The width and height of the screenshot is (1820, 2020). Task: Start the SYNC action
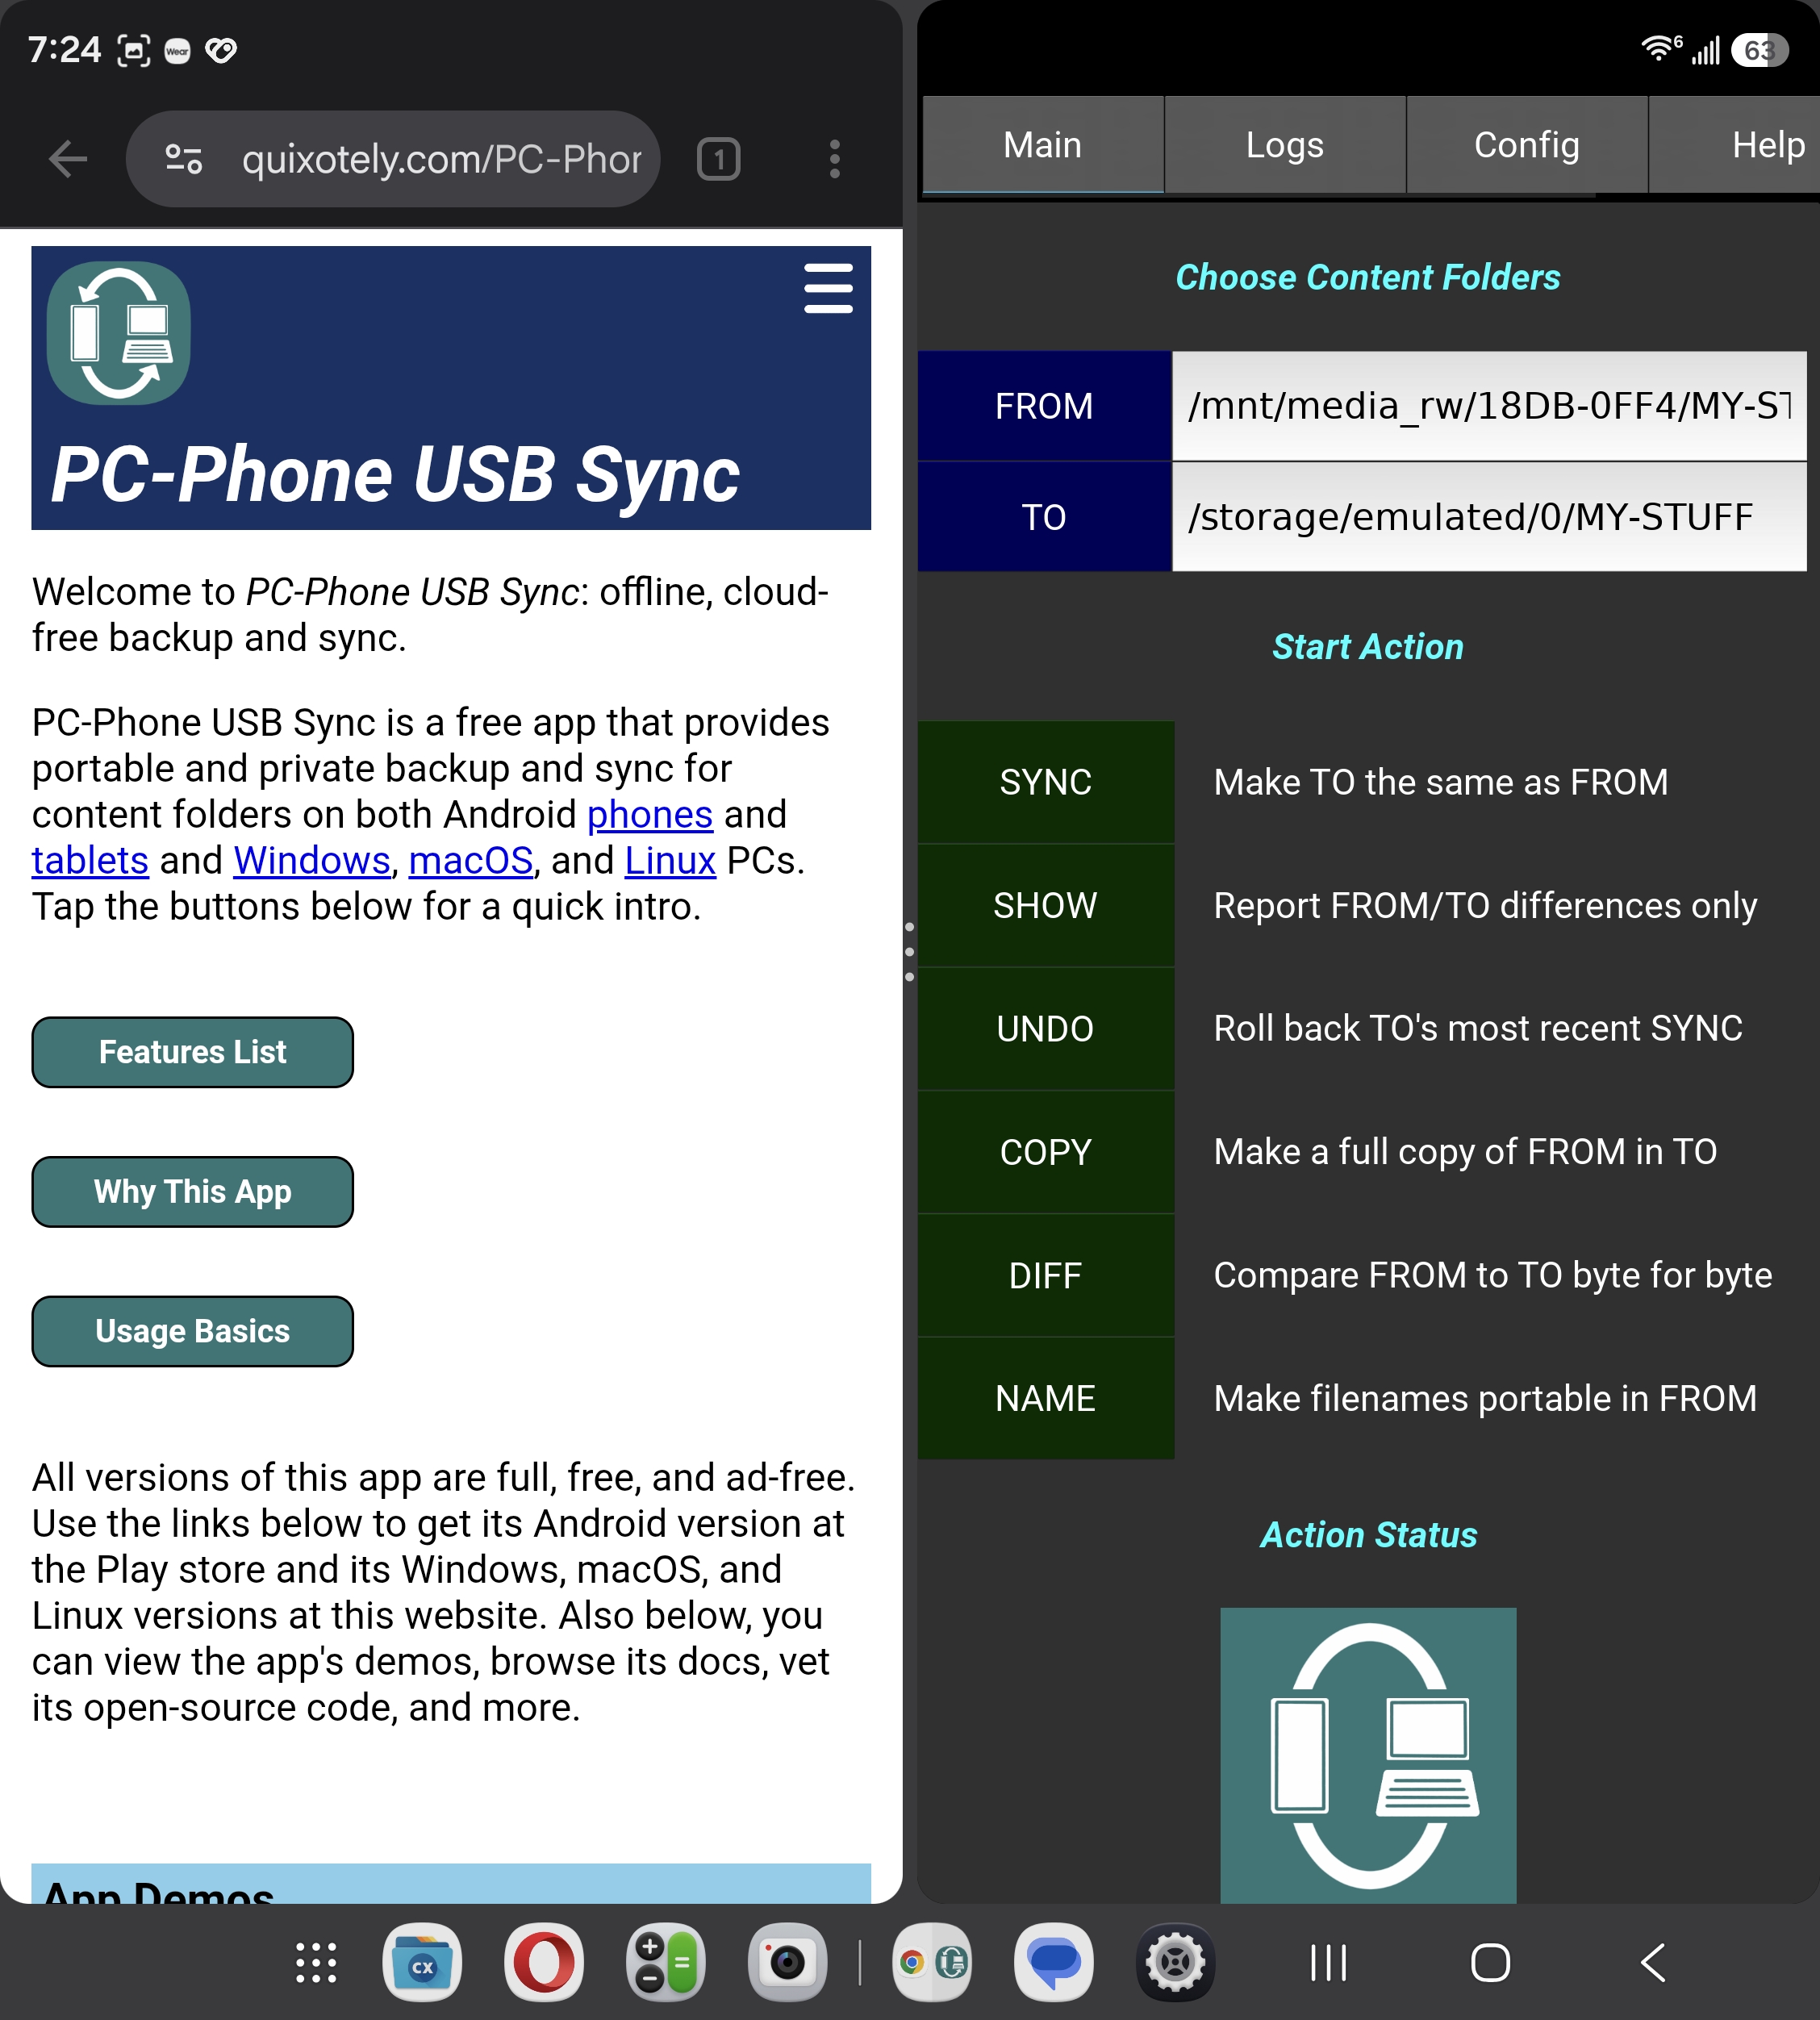1046,782
